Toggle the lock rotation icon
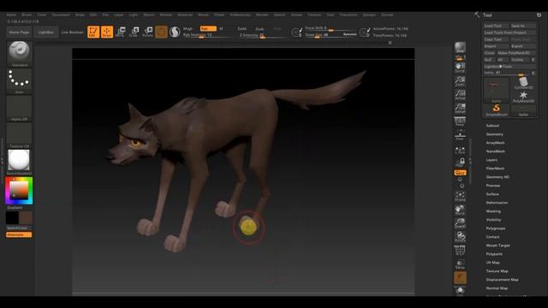This screenshot has height=308, width=548. tap(460, 163)
